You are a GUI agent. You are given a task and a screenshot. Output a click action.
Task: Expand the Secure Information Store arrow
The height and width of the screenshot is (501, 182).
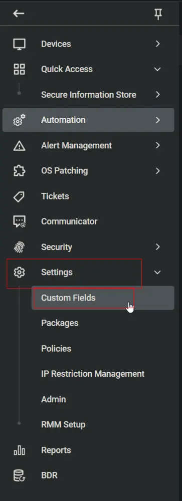(x=157, y=95)
